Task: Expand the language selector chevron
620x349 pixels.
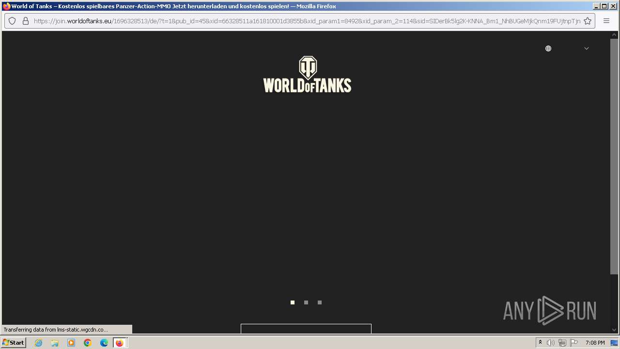Action: 587,48
